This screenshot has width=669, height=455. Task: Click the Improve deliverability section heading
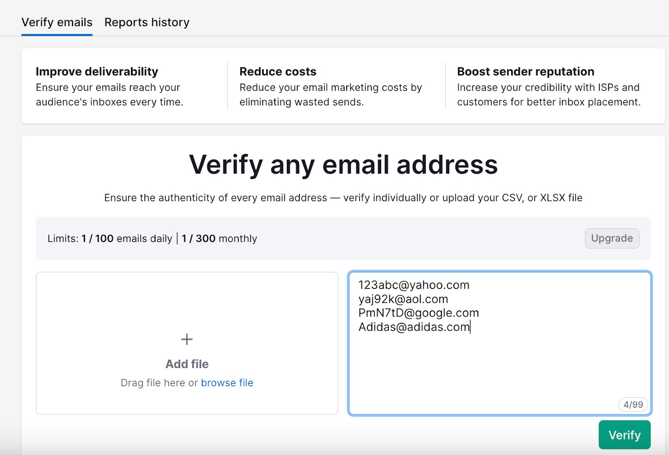pyautogui.click(x=97, y=71)
